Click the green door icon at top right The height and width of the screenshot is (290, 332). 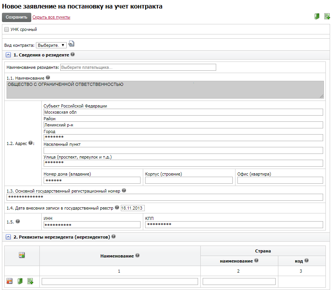317,17
